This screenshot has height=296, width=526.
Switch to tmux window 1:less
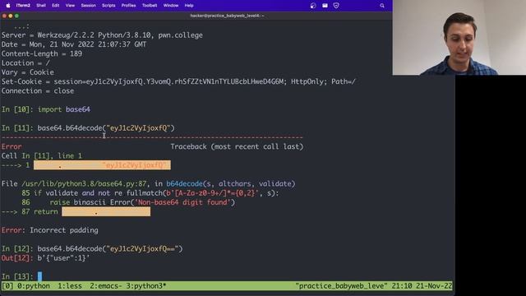[70, 286]
